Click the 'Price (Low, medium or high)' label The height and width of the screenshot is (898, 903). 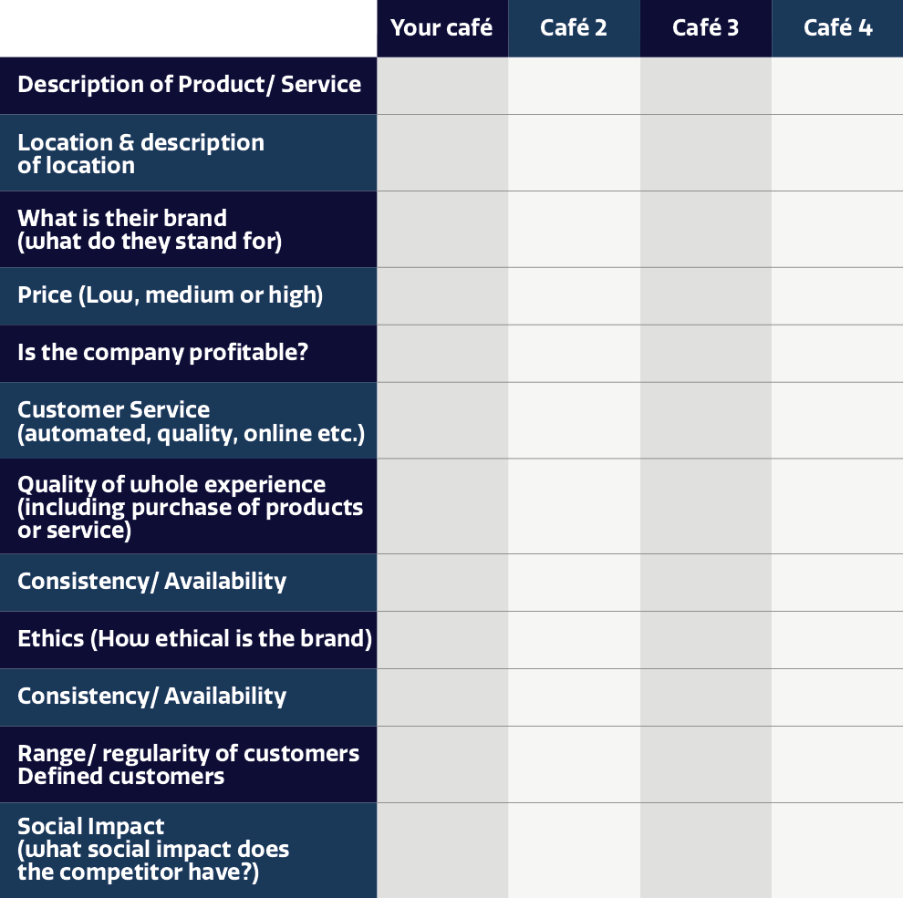(x=188, y=296)
